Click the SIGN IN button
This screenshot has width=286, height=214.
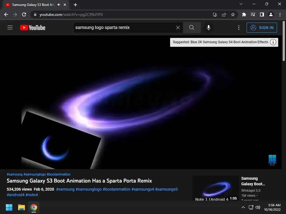point(262,28)
